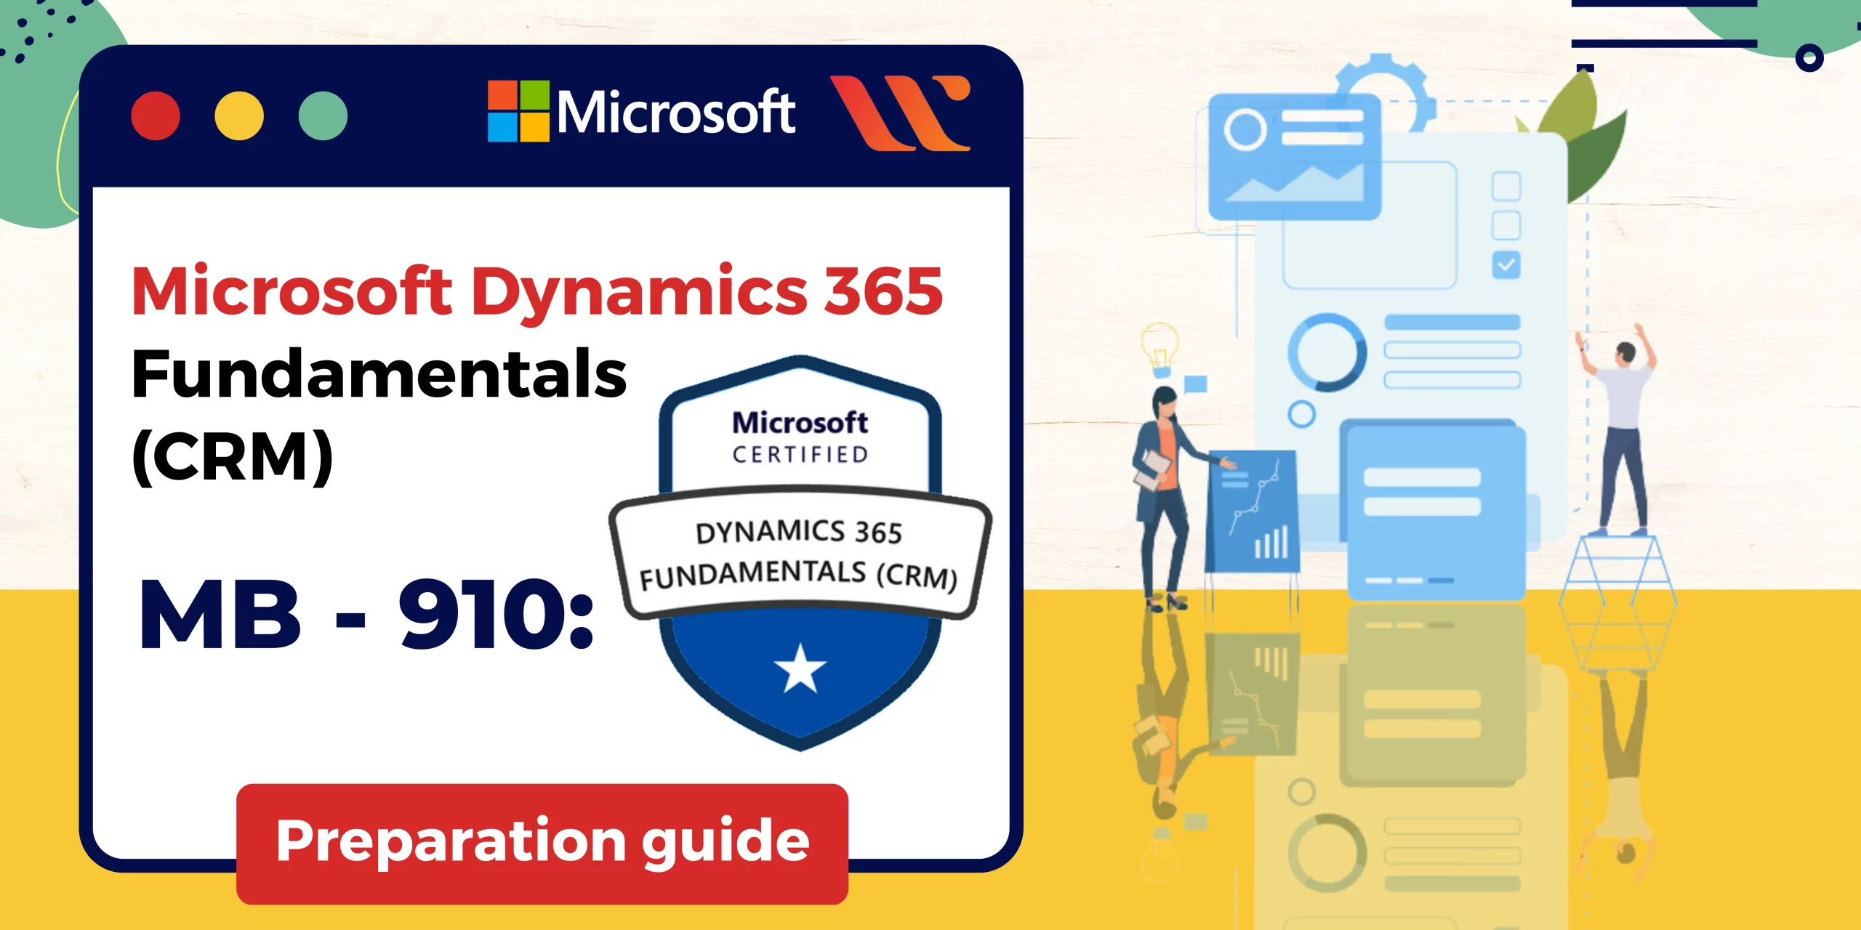This screenshot has width=1861, height=930.
Task: Click the orange W brand logo
Action: [x=900, y=113]
